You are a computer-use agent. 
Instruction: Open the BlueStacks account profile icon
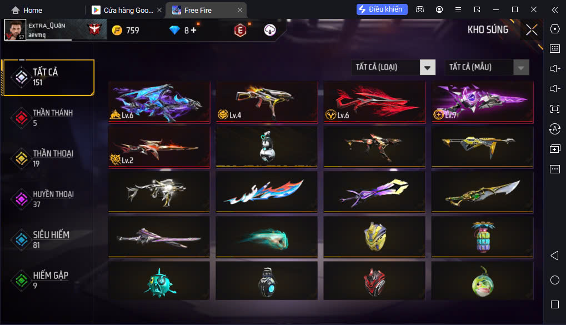439,10
